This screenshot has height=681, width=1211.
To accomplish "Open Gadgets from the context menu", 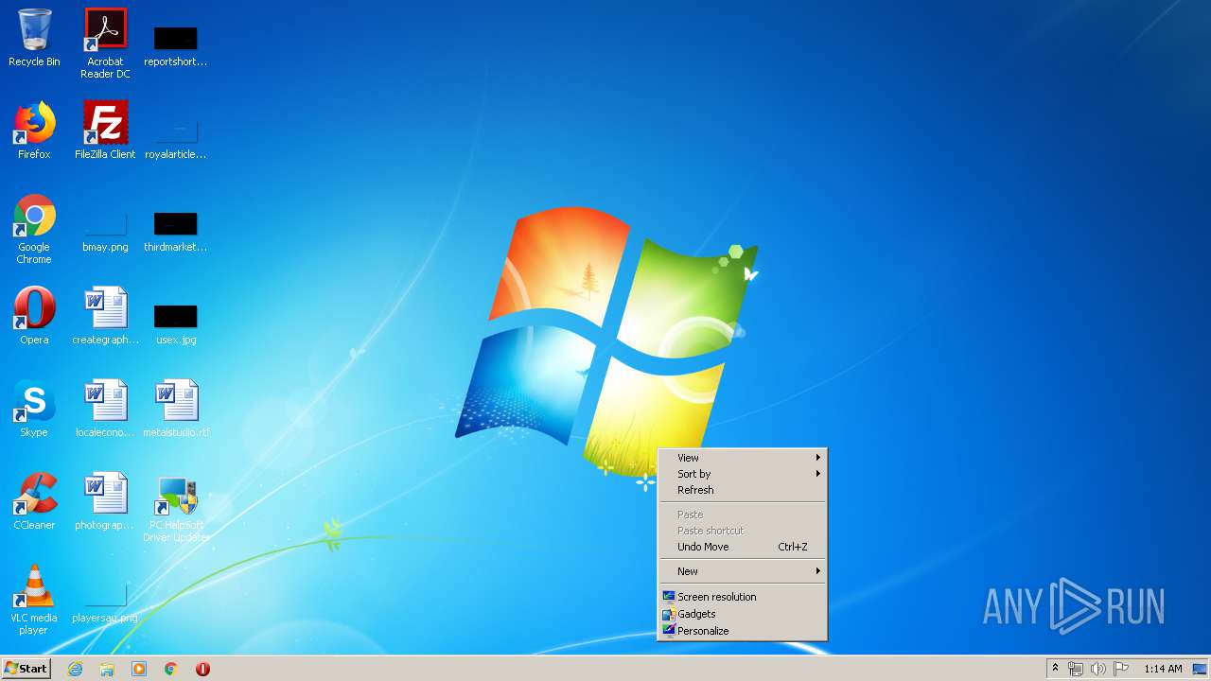I will coord(742,614).
